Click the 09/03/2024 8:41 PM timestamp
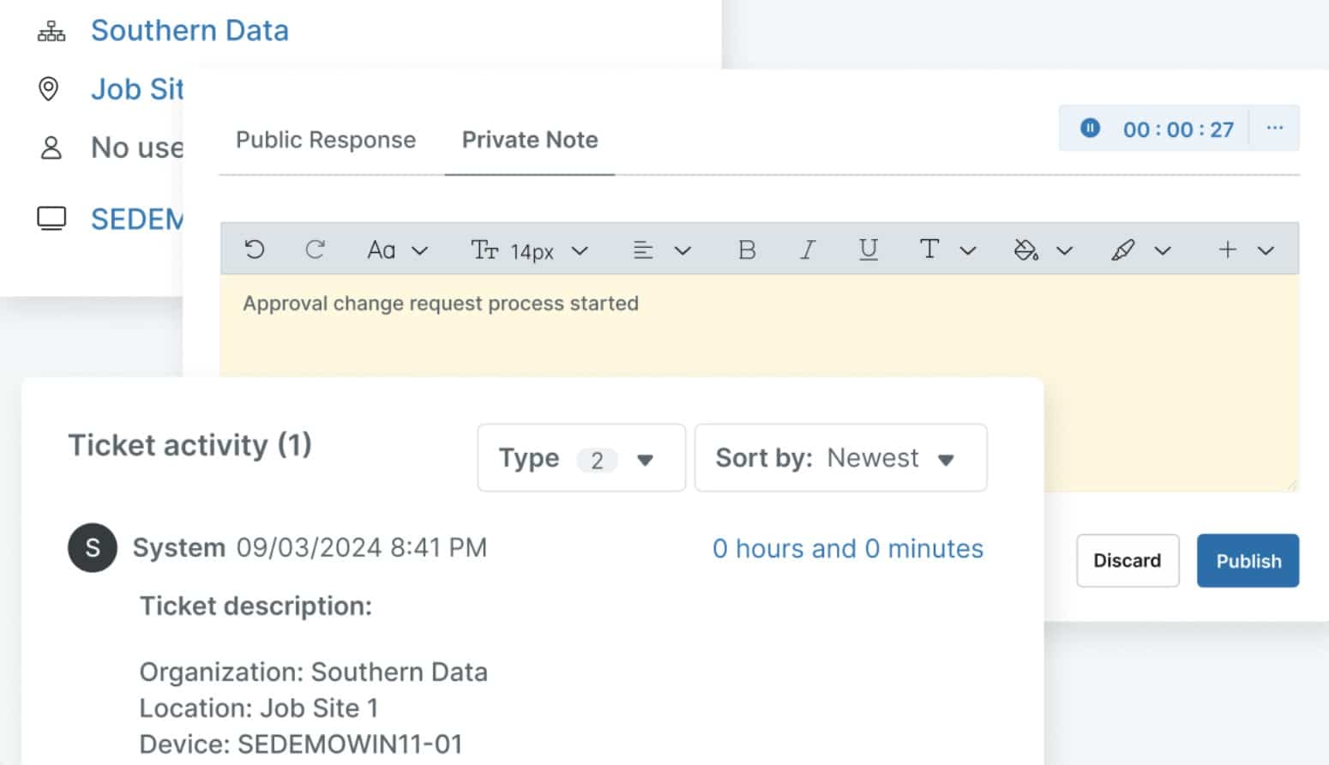 click(362, 547)
